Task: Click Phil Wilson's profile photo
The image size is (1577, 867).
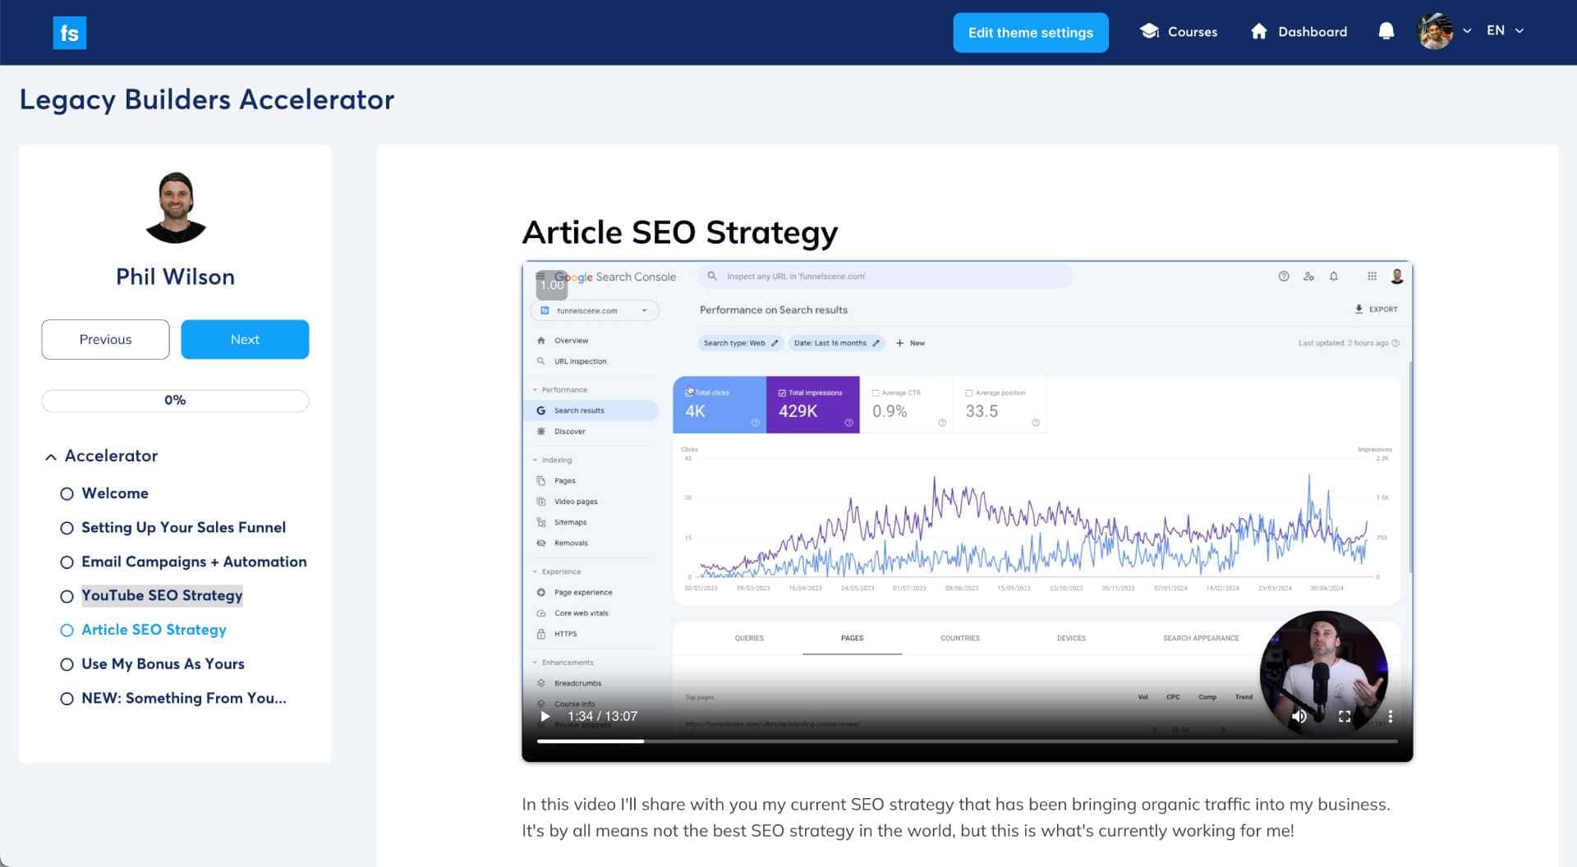Action: pos(176,208)
